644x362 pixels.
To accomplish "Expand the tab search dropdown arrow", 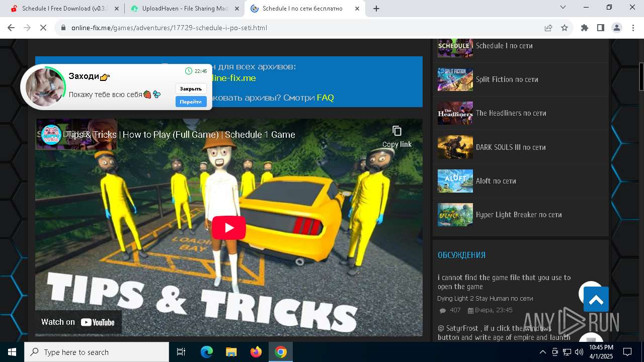I will 563,7.
